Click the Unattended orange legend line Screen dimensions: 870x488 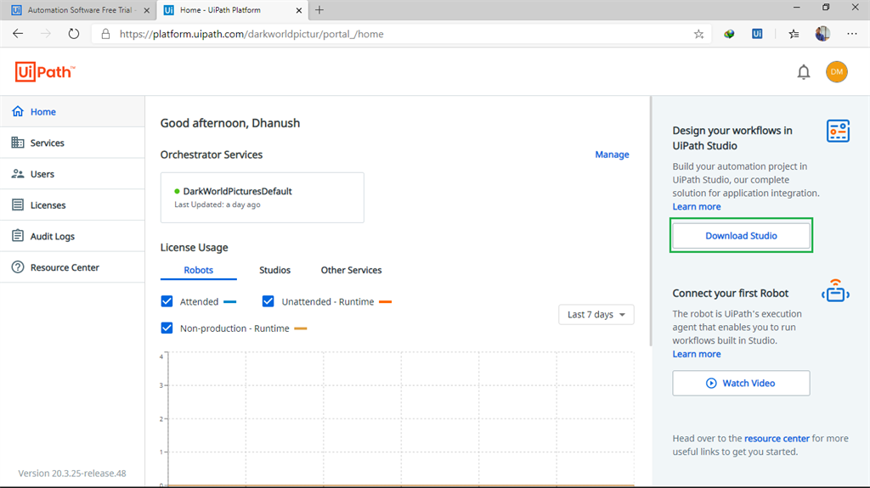385,301
